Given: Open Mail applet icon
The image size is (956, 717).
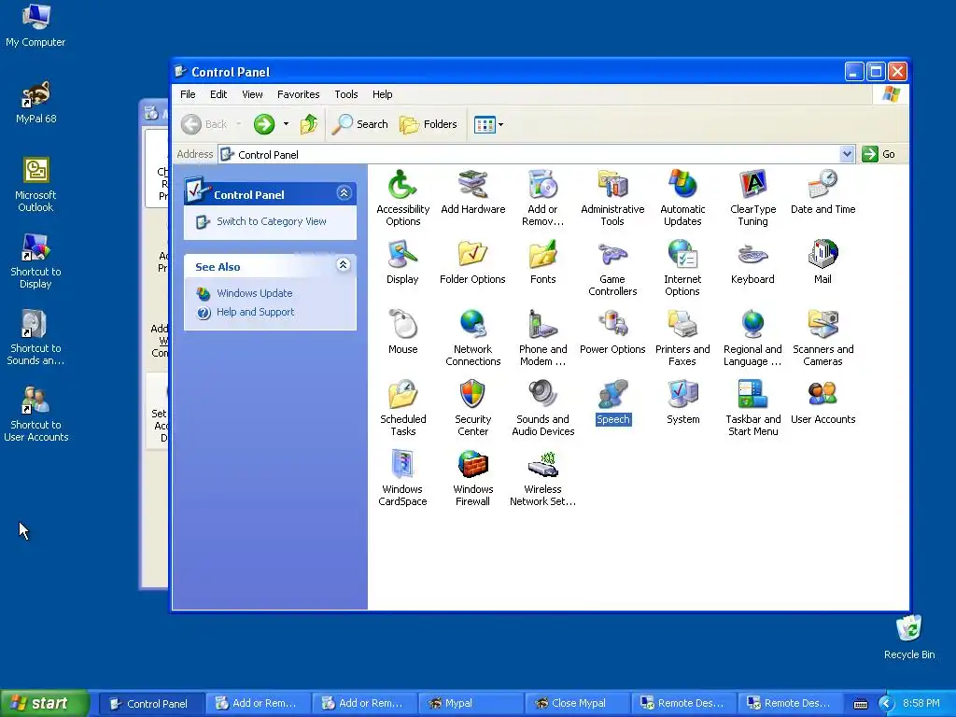Looking at the screenshot, I should [x=822, y=261].
